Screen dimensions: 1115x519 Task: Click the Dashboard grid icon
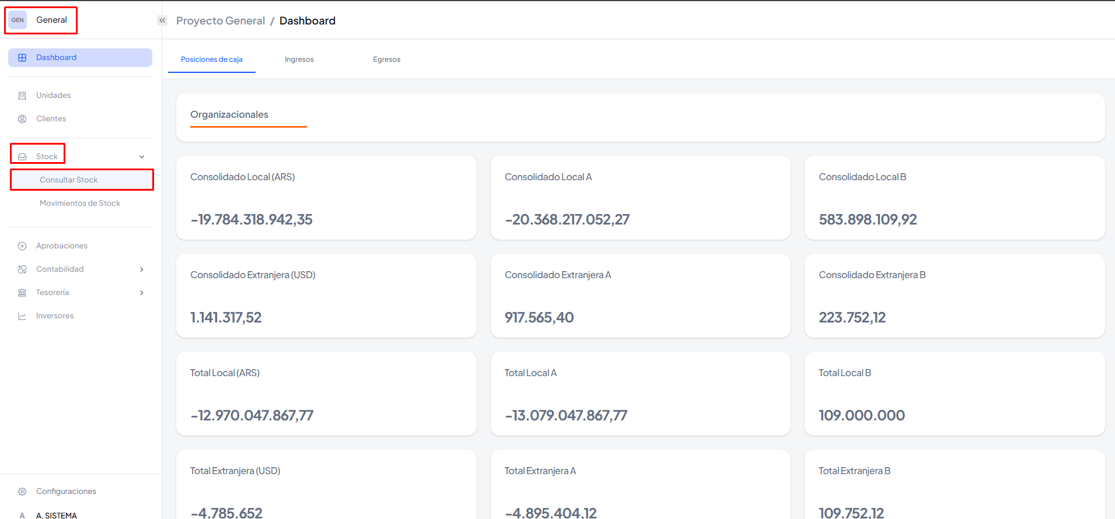click(22, 58)
